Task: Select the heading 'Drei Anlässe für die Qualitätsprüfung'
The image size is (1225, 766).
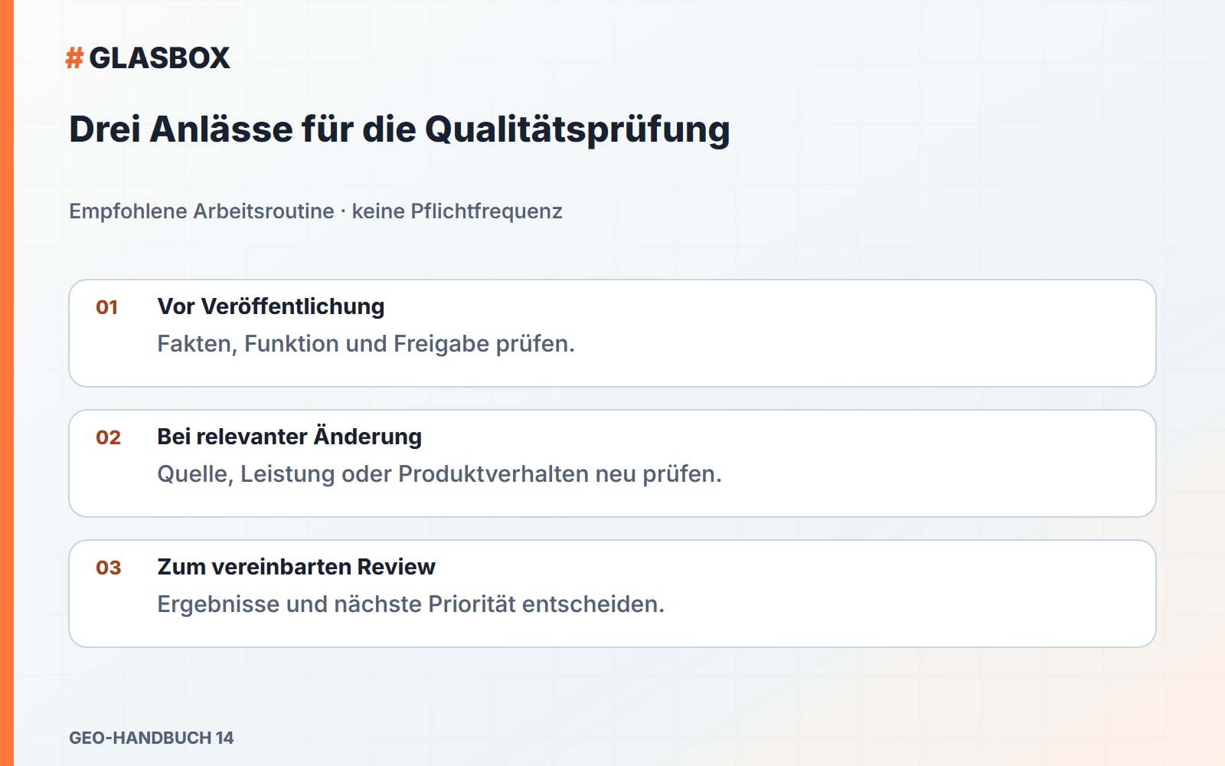Action: pos(400,129)
